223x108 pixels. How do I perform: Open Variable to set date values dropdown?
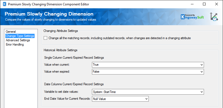click(201, 92)
